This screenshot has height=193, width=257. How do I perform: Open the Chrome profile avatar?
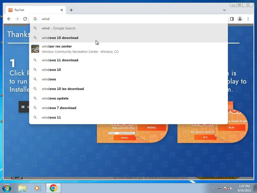tap(240, 19)
